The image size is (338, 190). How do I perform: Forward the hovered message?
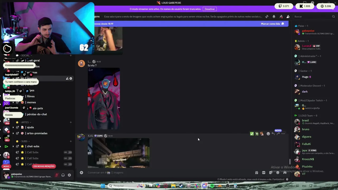(278, 134)
